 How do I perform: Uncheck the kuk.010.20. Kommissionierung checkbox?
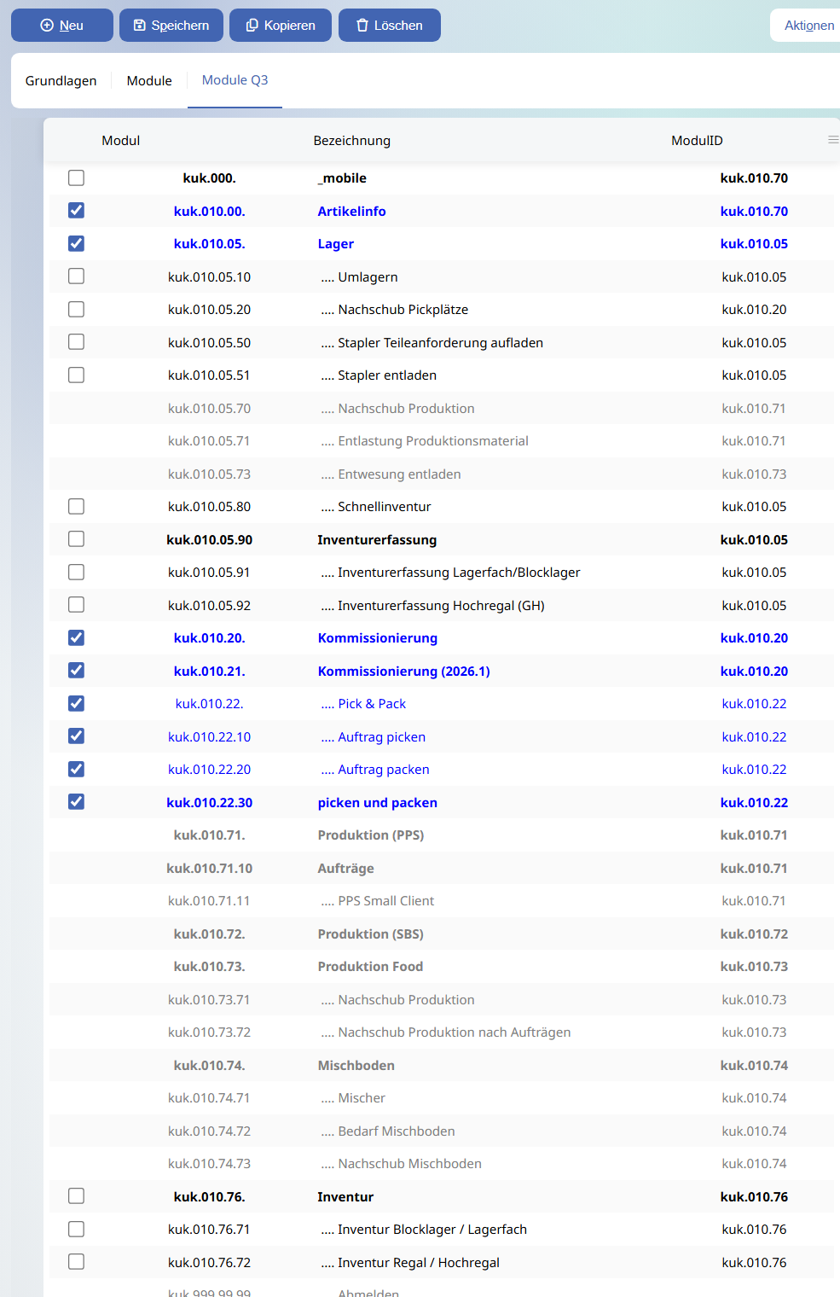click(x=76, y=637)
